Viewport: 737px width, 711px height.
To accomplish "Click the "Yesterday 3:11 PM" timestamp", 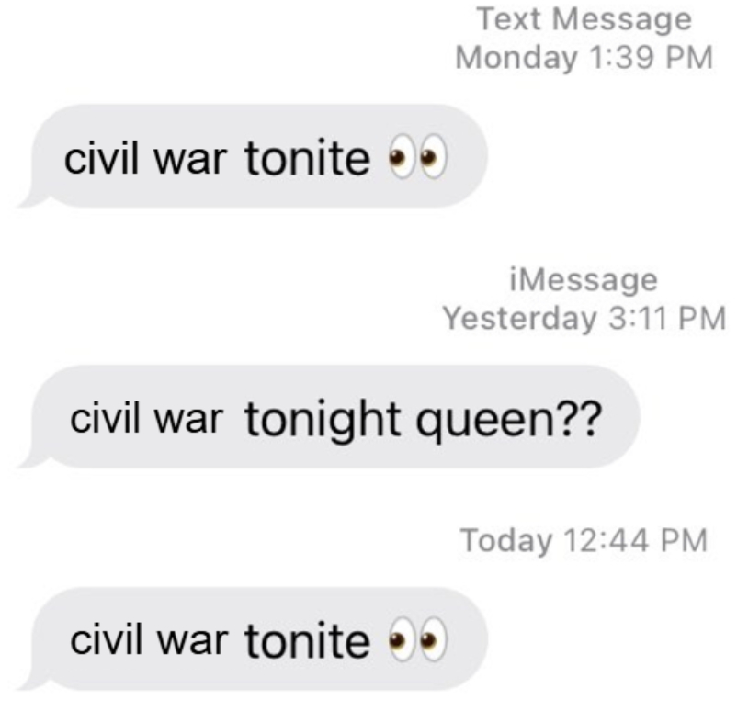I will coord(584,318).
